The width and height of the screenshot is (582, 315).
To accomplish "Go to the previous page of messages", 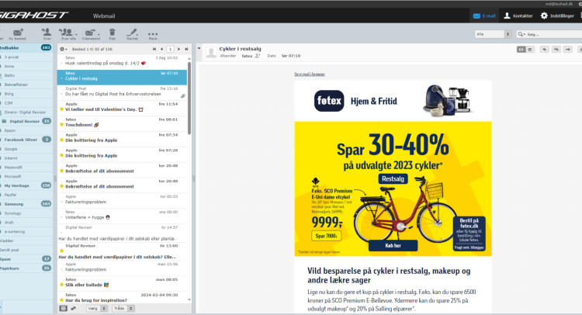I will click(x=161, y=49).
